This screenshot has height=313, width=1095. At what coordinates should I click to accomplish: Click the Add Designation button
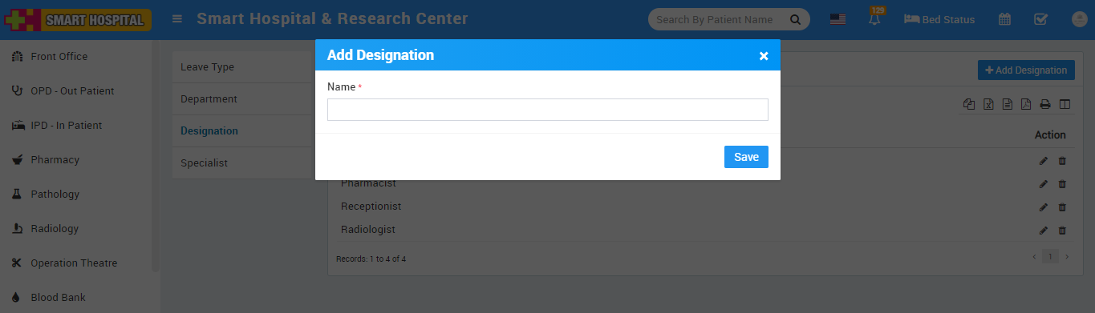(1026, 70)
